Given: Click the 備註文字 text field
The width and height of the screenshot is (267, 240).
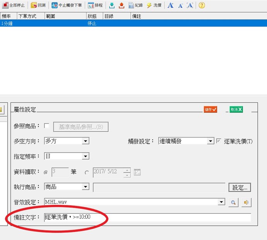Looking at the screenshot, I should pos(147,217).
